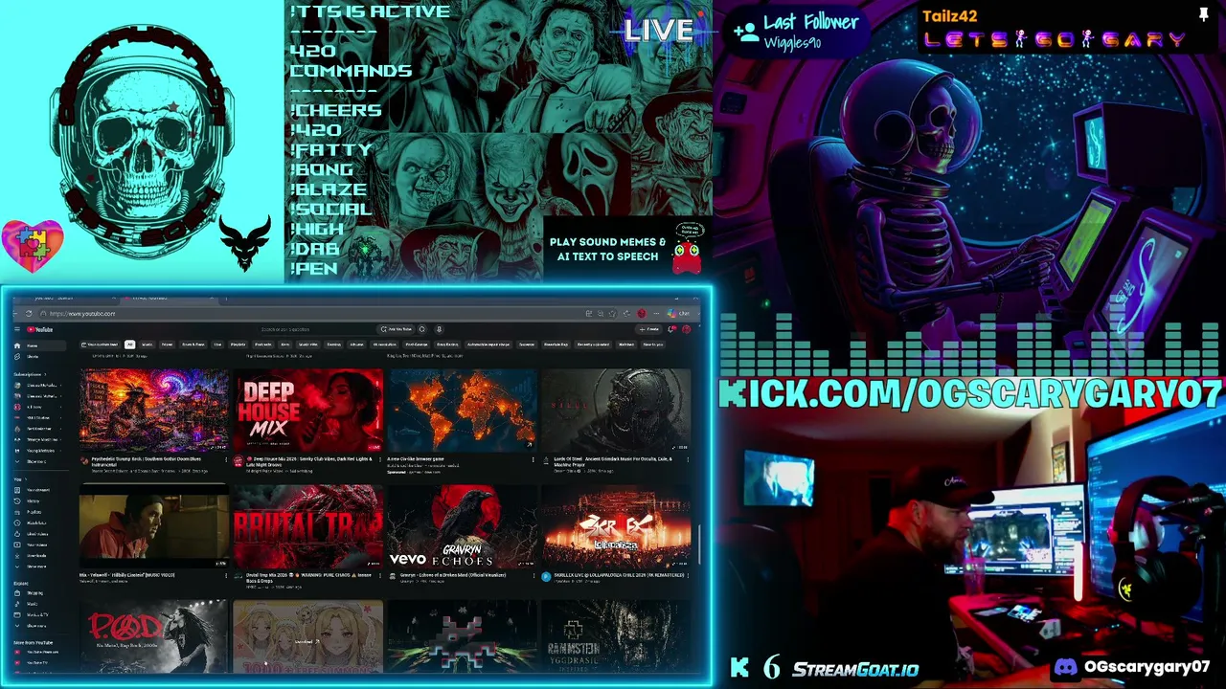Click the Ask YouTube button
Image resolution: width=1226 pixels, height=689 pixels.
click(397, 329)
